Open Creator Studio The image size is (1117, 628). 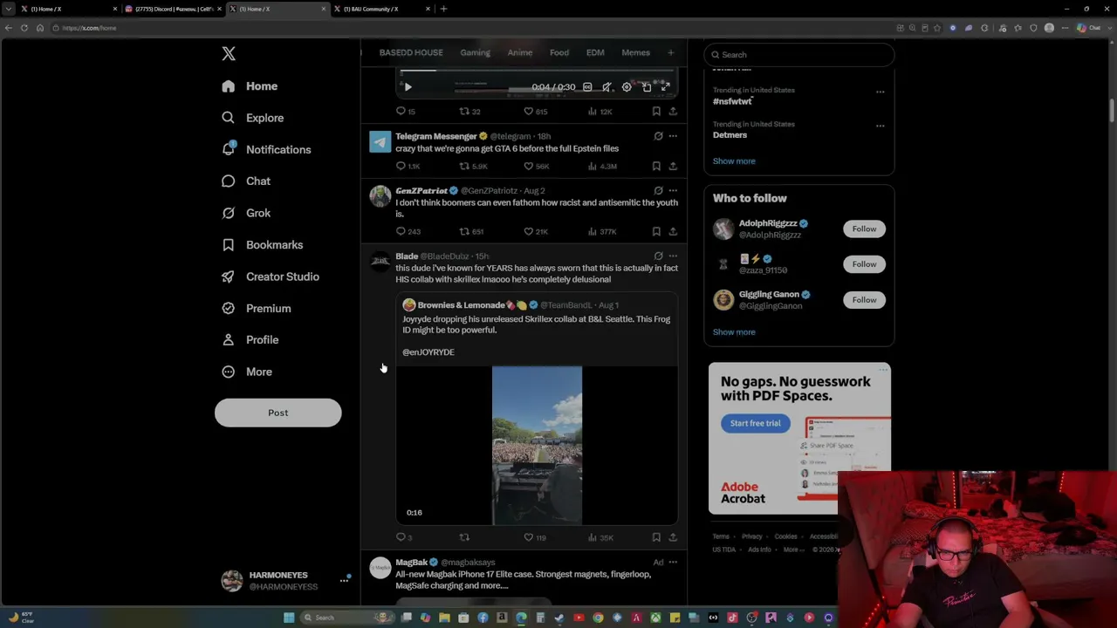[x=270, y=276]
